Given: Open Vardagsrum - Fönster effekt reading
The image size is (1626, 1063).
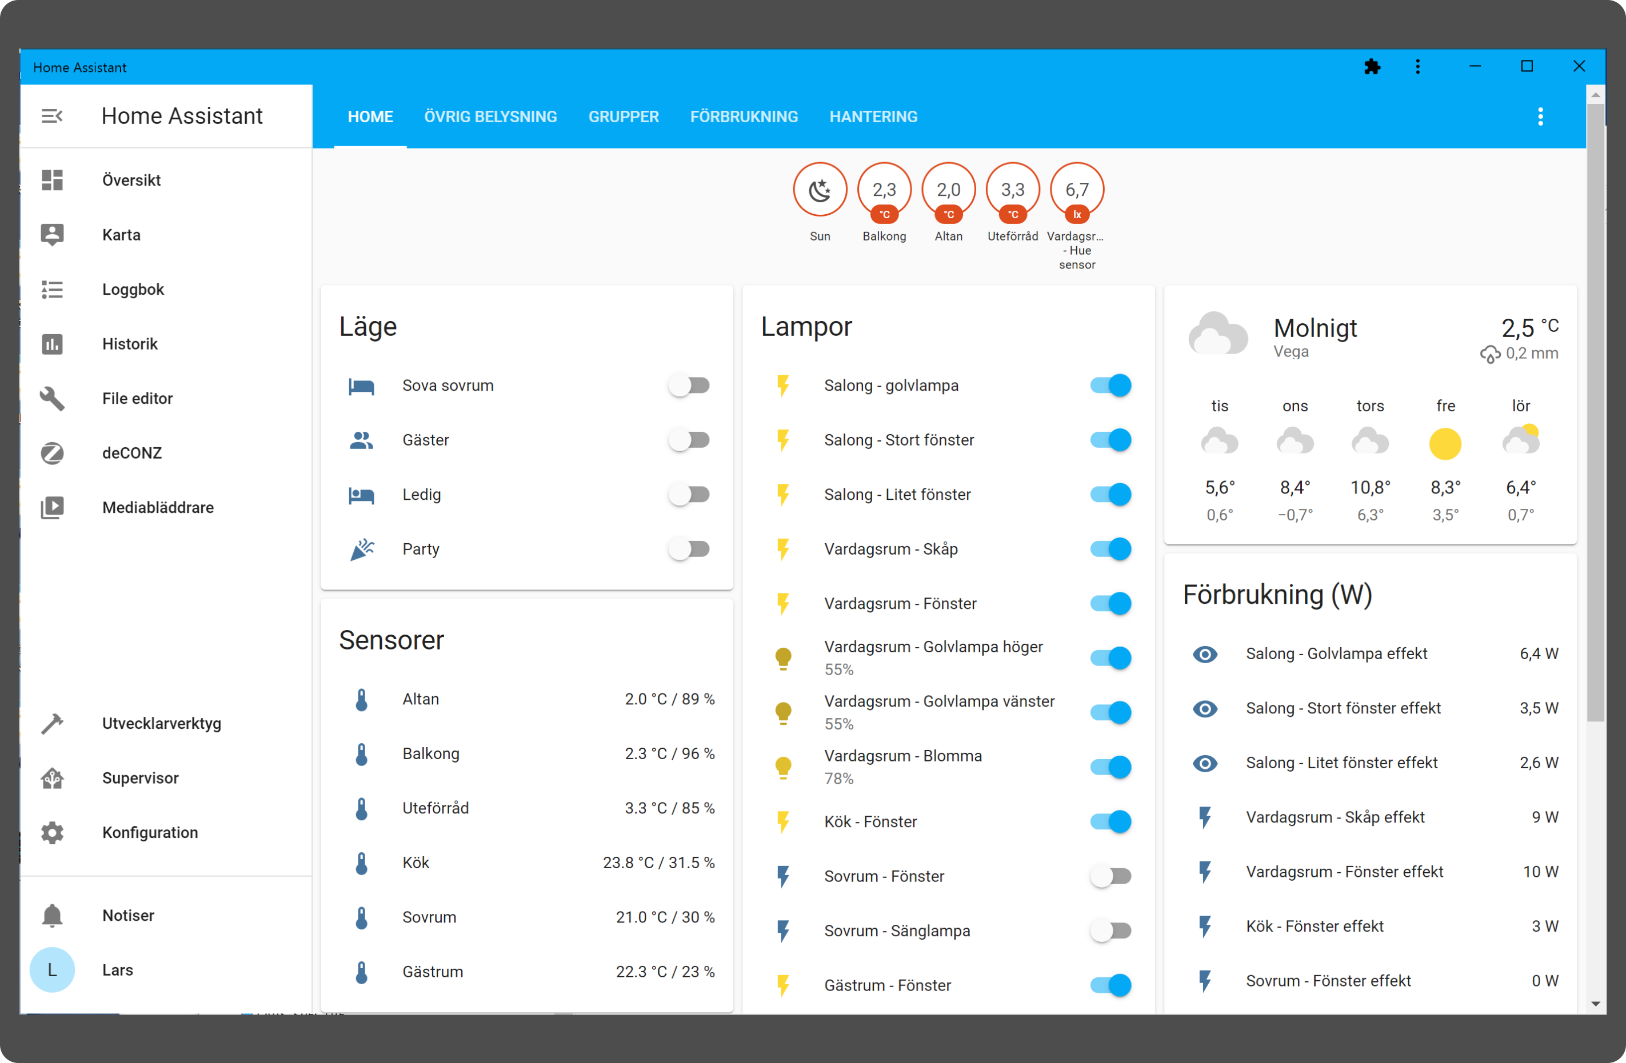Looking at the screenshot, I should tap(1370, 872).
